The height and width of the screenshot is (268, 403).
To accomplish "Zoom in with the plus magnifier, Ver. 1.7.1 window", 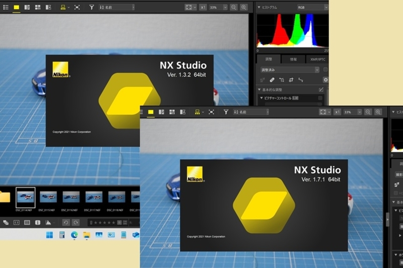I will (x=378, y=112).
